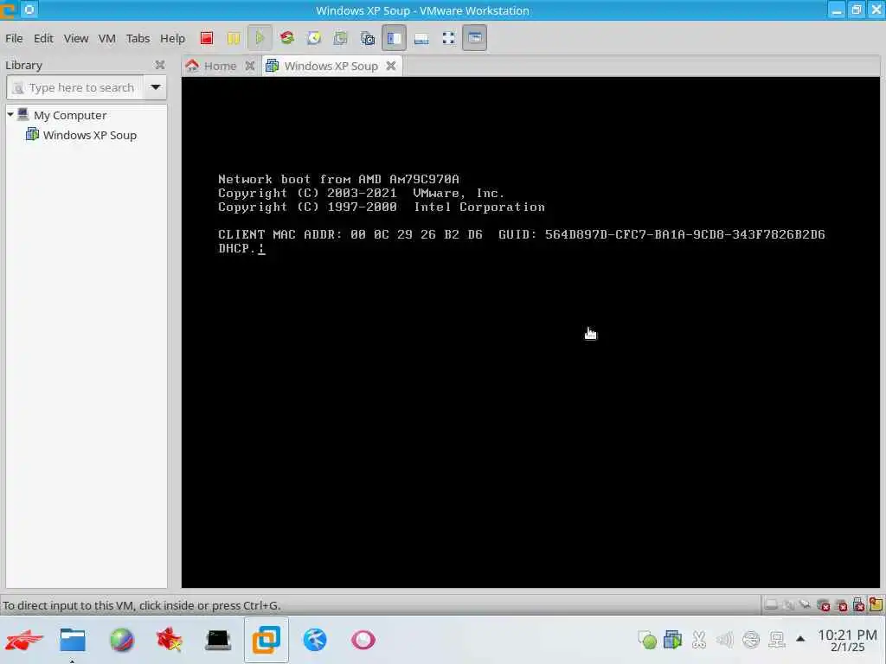Click the VMware tray icon
The height and width of the screenshot is (664, 886).
click(x=672, y=640)
